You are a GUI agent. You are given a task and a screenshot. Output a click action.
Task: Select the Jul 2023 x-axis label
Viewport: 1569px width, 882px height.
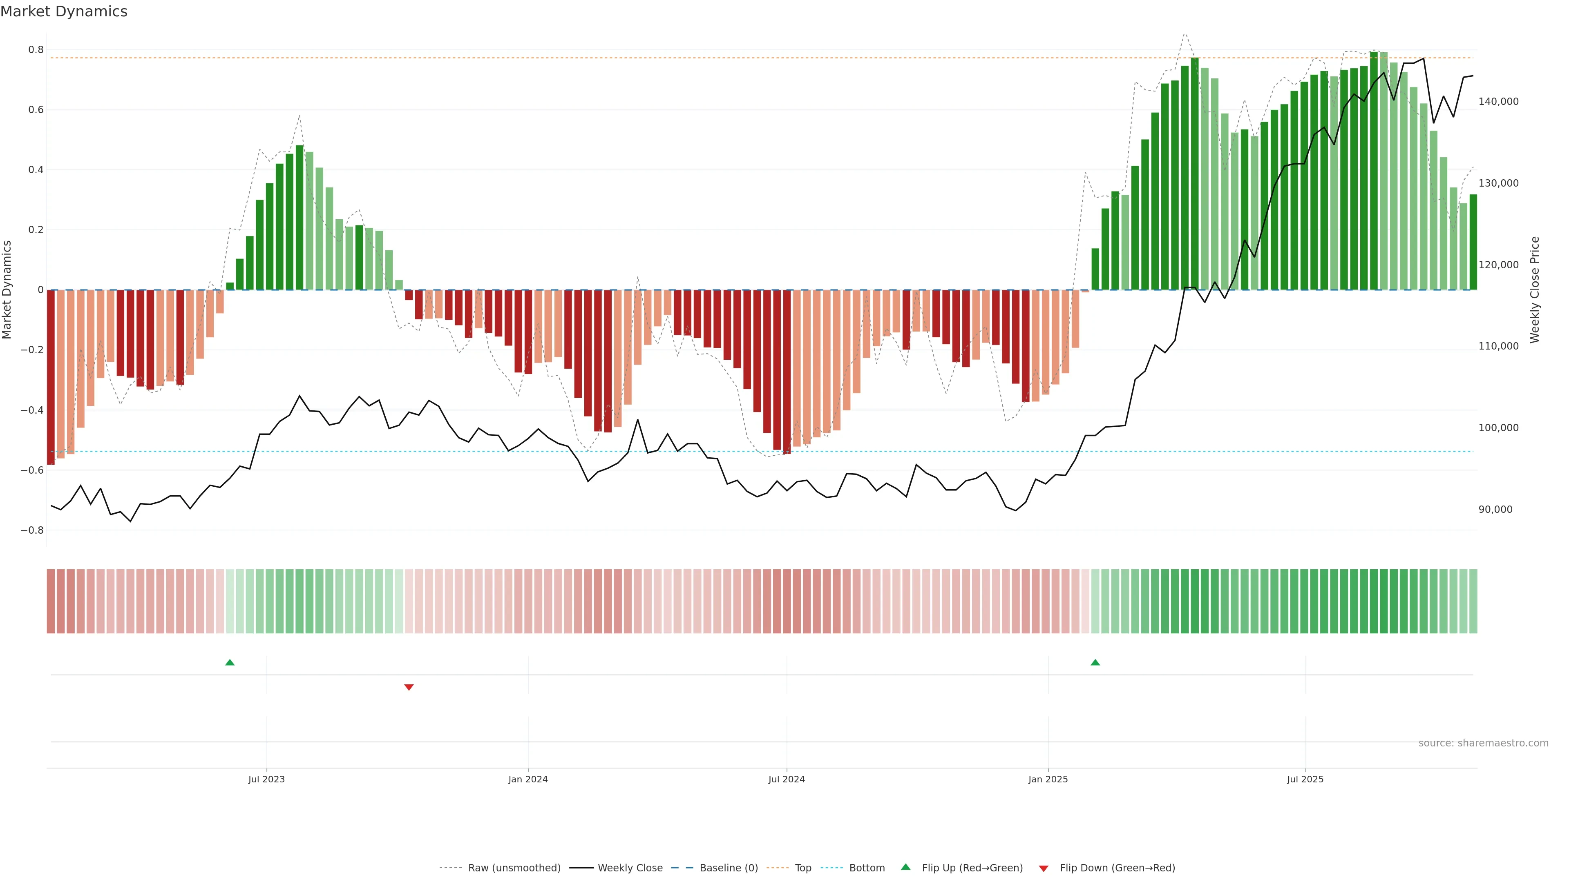[x=266, y=779]
